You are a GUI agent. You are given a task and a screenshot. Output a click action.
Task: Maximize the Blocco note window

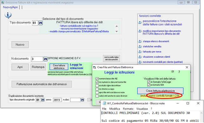click(188, 103)
